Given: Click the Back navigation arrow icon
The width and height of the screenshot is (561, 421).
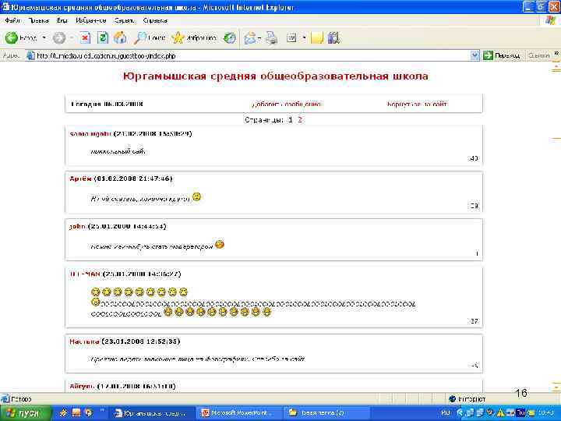Looking at the screenshot, I should (x=11, y=37).
